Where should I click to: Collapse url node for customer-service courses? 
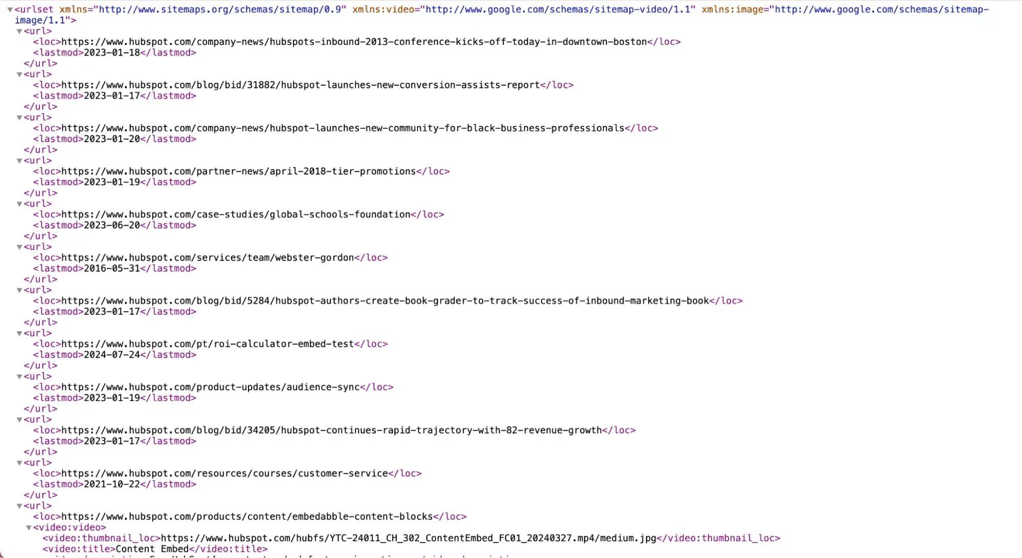[x=19, y=463]
